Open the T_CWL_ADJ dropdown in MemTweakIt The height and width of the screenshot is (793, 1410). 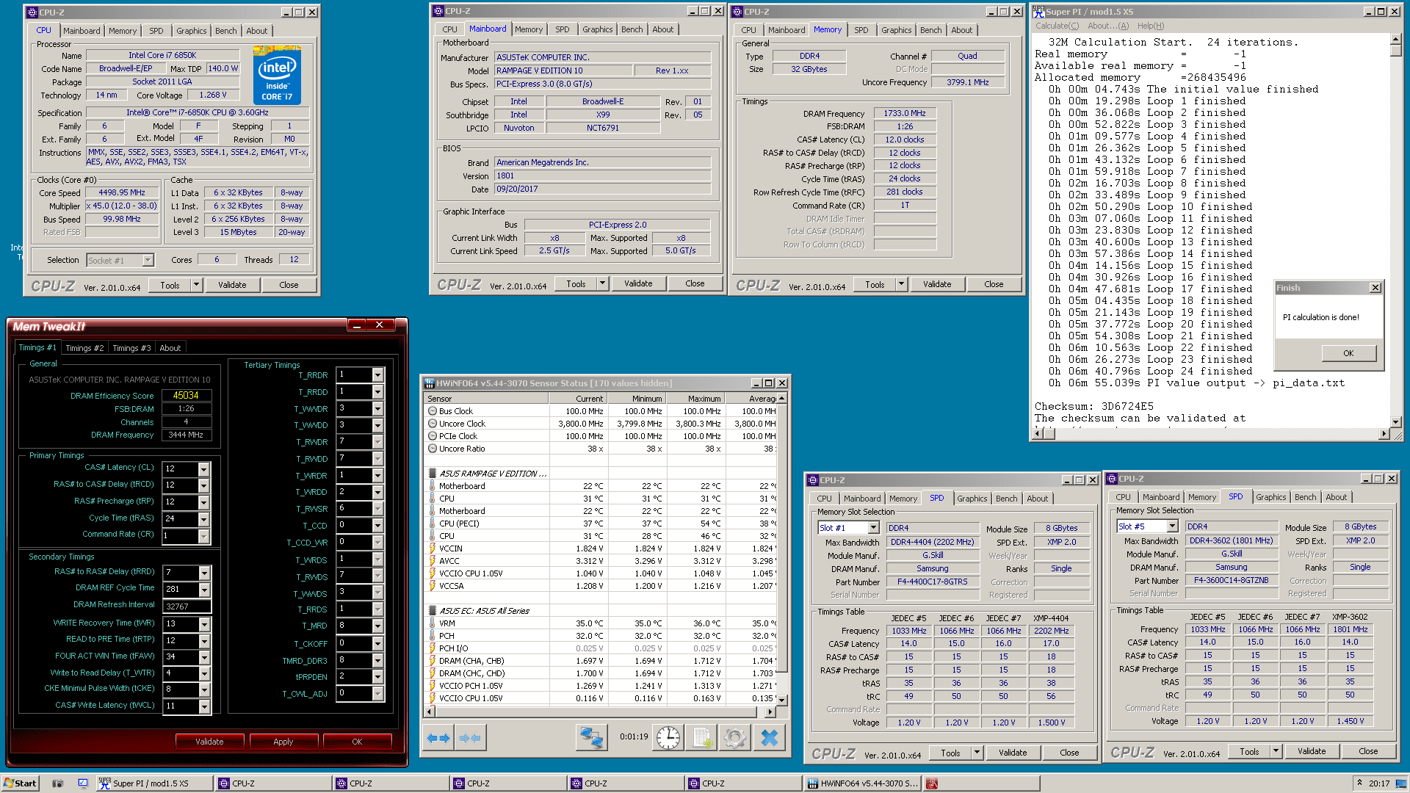click(377, 693)
